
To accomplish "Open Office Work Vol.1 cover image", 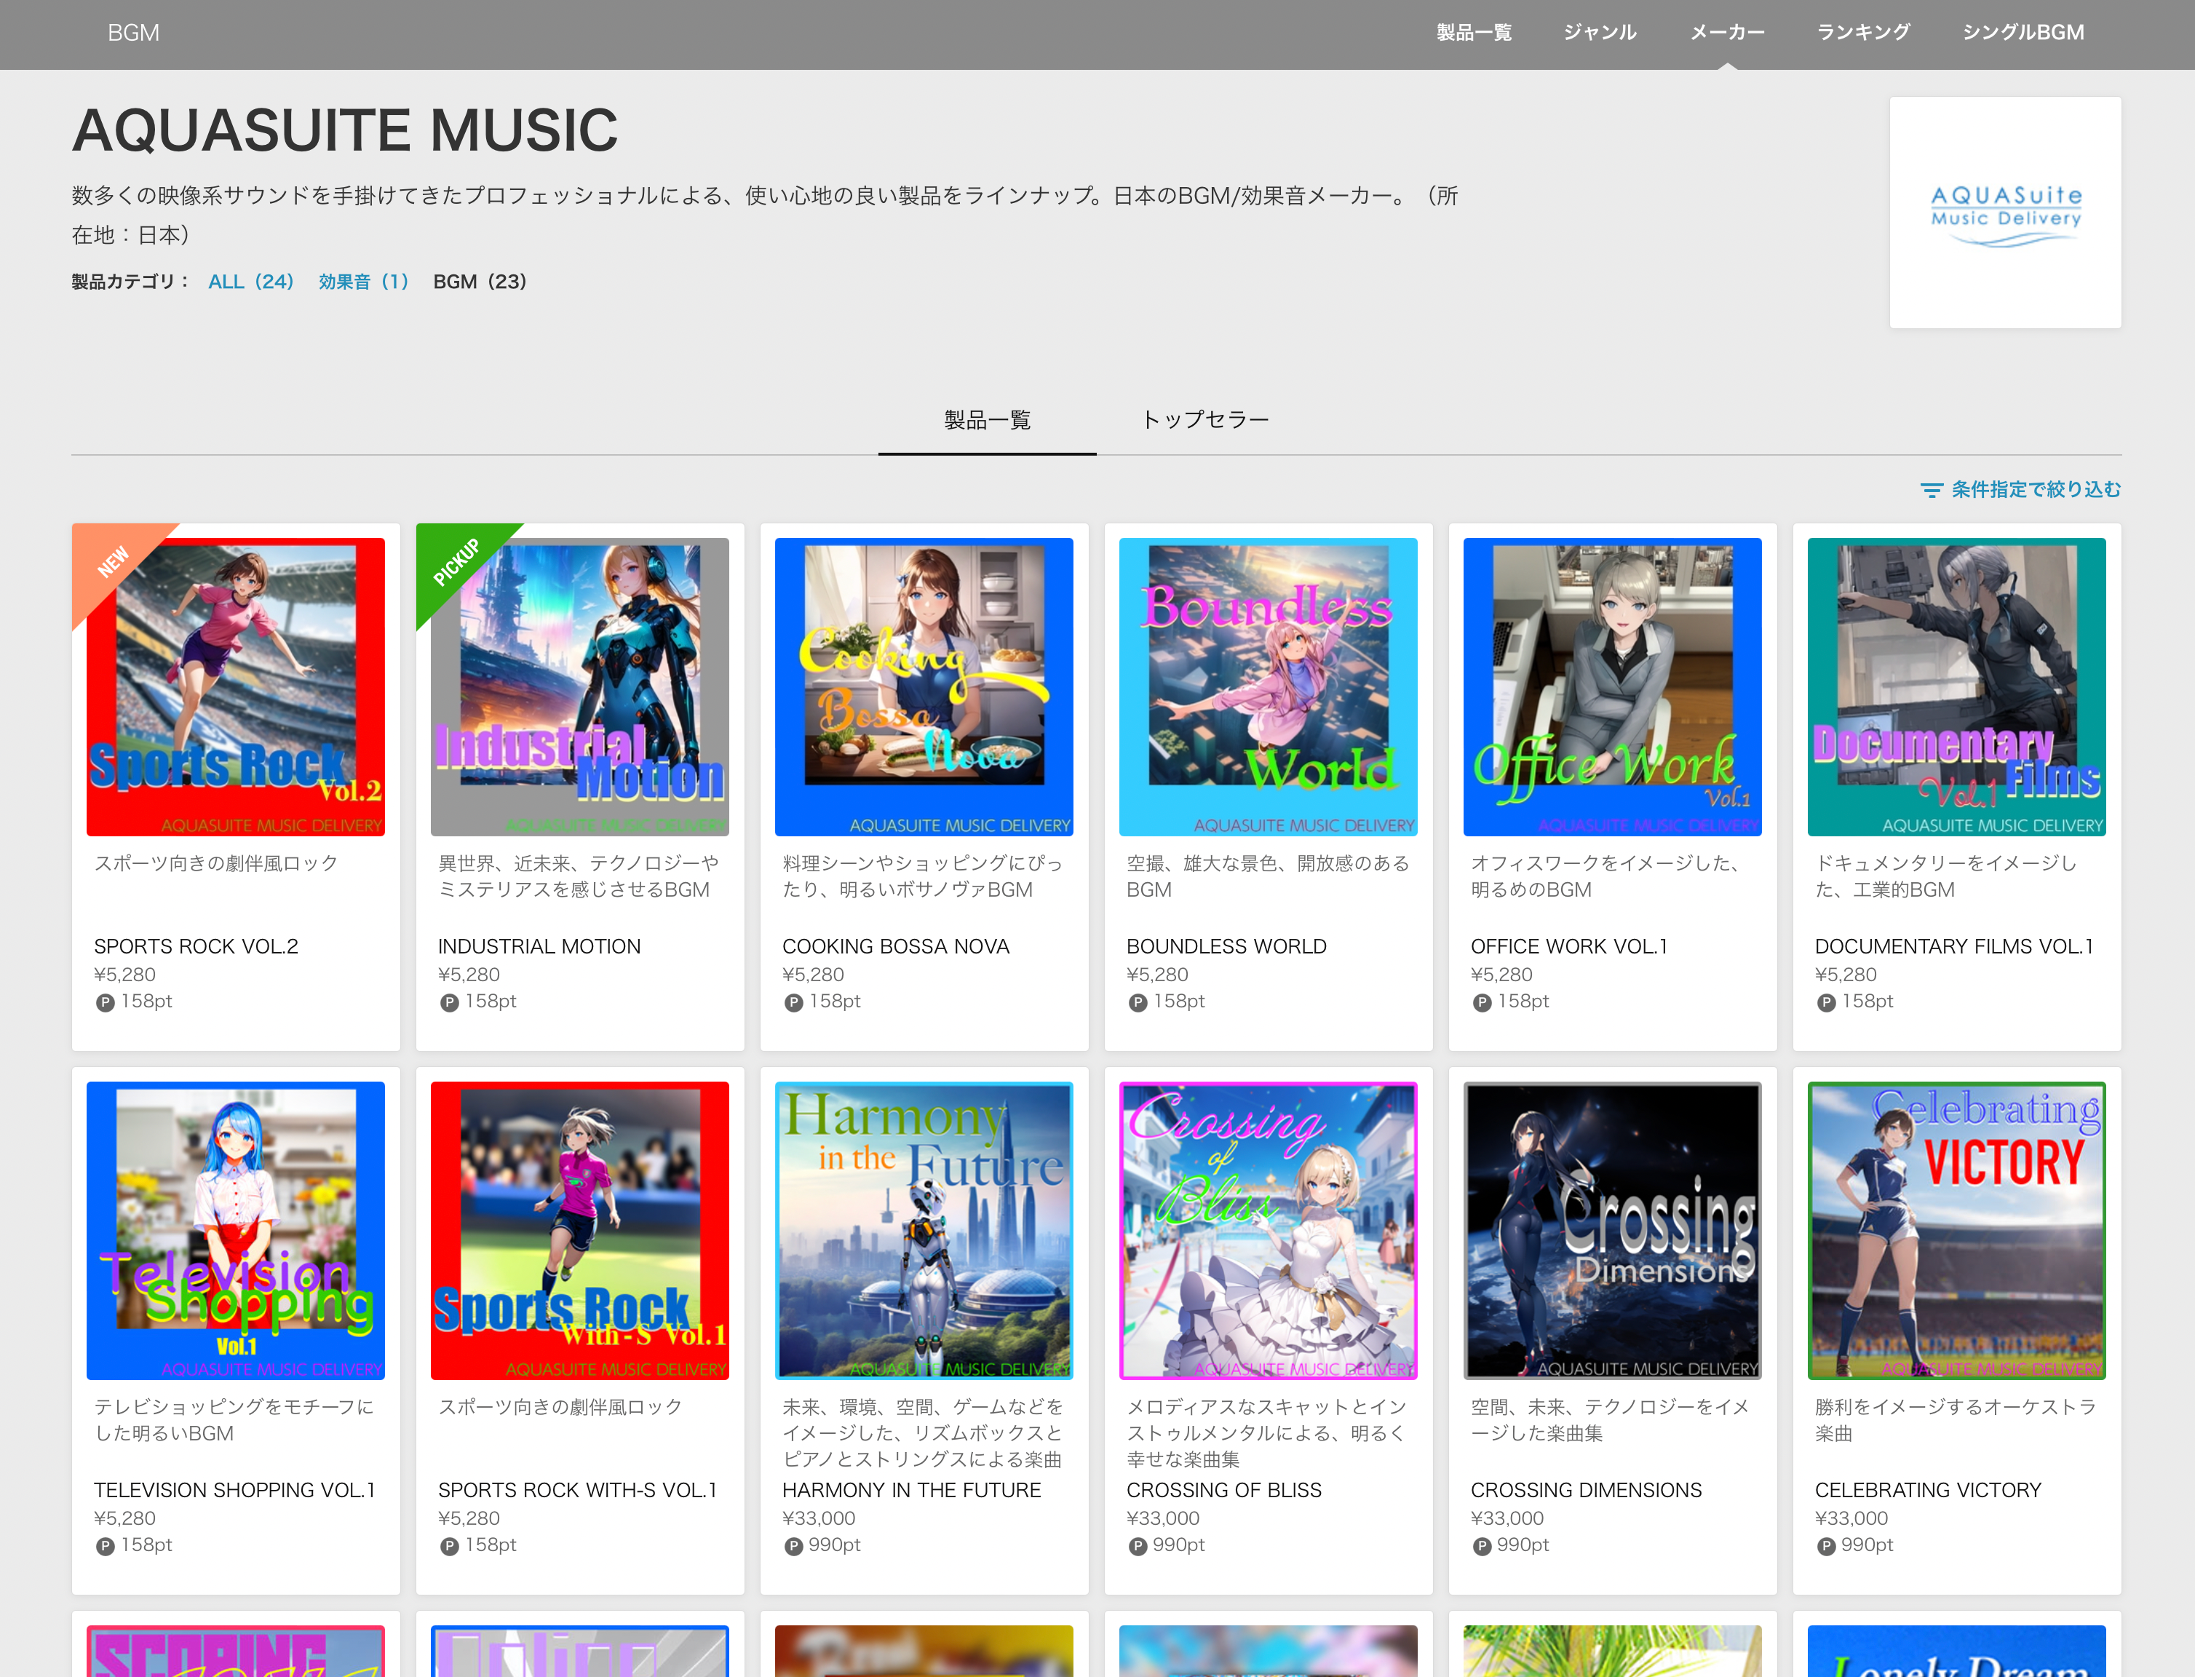I will pyautogui.click(x=1613, y=687).
